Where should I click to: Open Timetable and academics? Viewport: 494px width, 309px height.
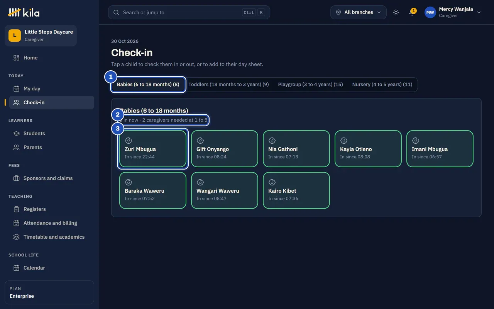pos(52,237)
